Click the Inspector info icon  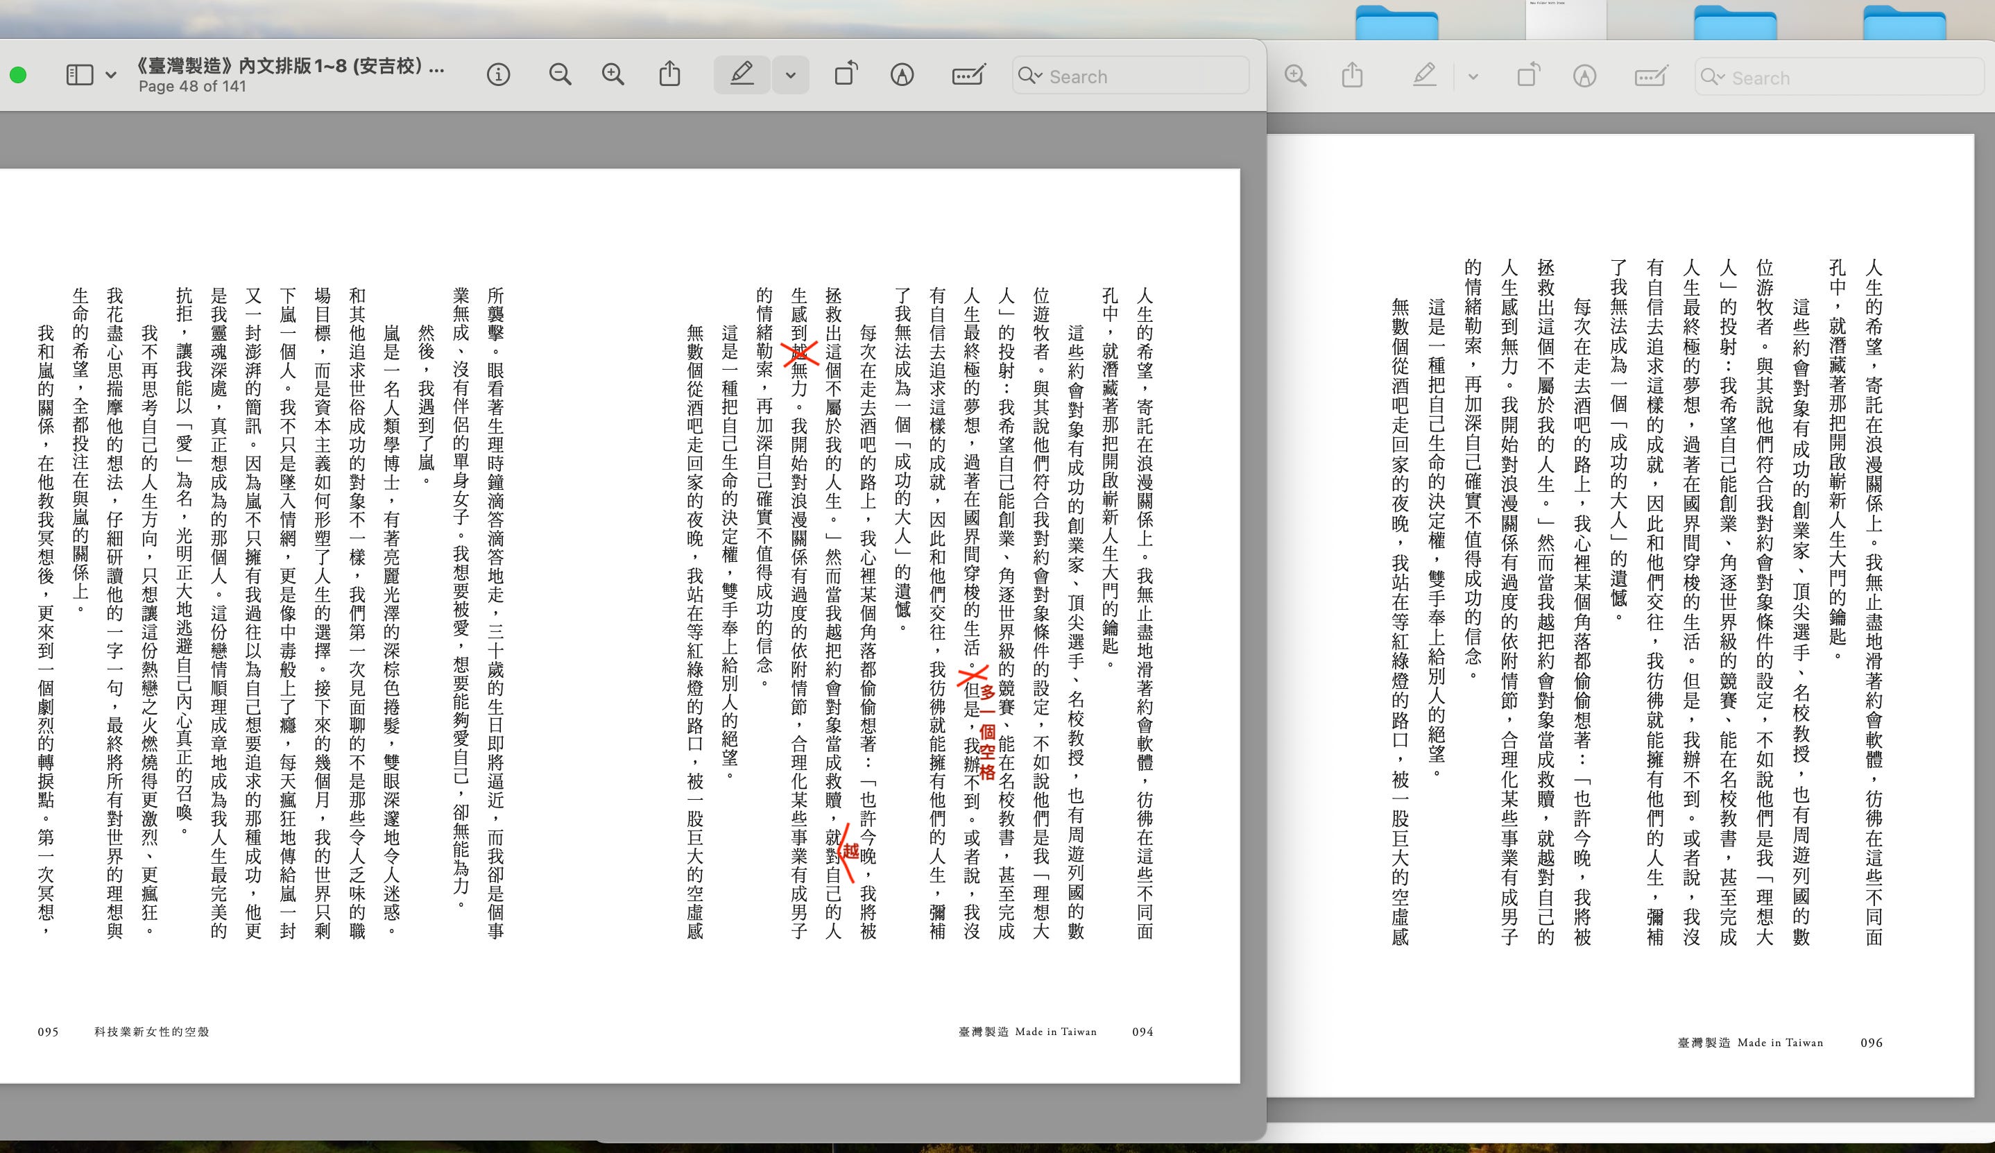(x=498, y=75)
